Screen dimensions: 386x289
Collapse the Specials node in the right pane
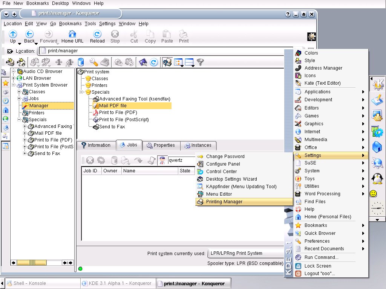pyautogui.click(x=81, y=92)
